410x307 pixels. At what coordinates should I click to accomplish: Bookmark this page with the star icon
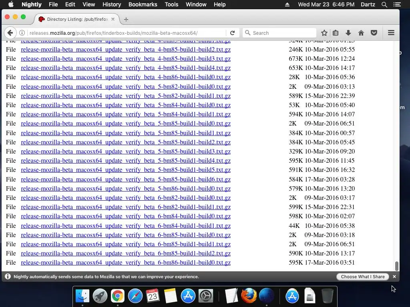coord(324,33)
